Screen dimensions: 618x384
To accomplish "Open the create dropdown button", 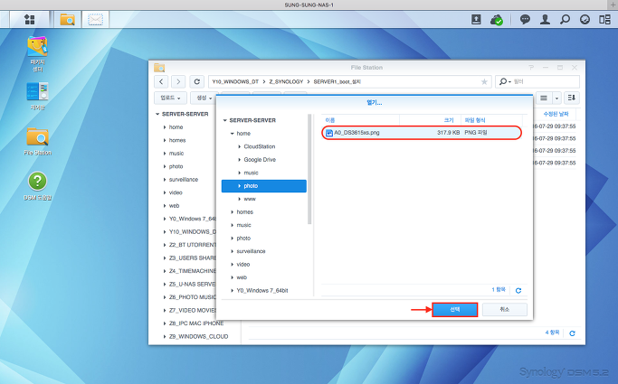I will (204, 98).
